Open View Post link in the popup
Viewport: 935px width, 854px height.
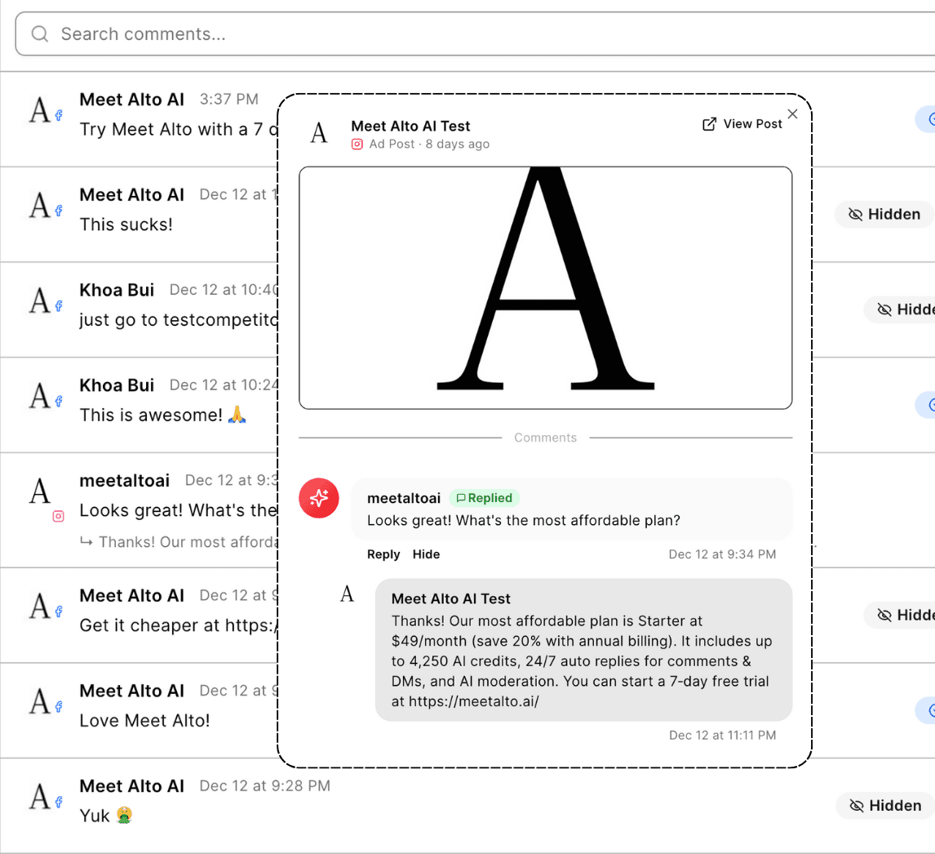pyautogui.click(x=742, y=124)
